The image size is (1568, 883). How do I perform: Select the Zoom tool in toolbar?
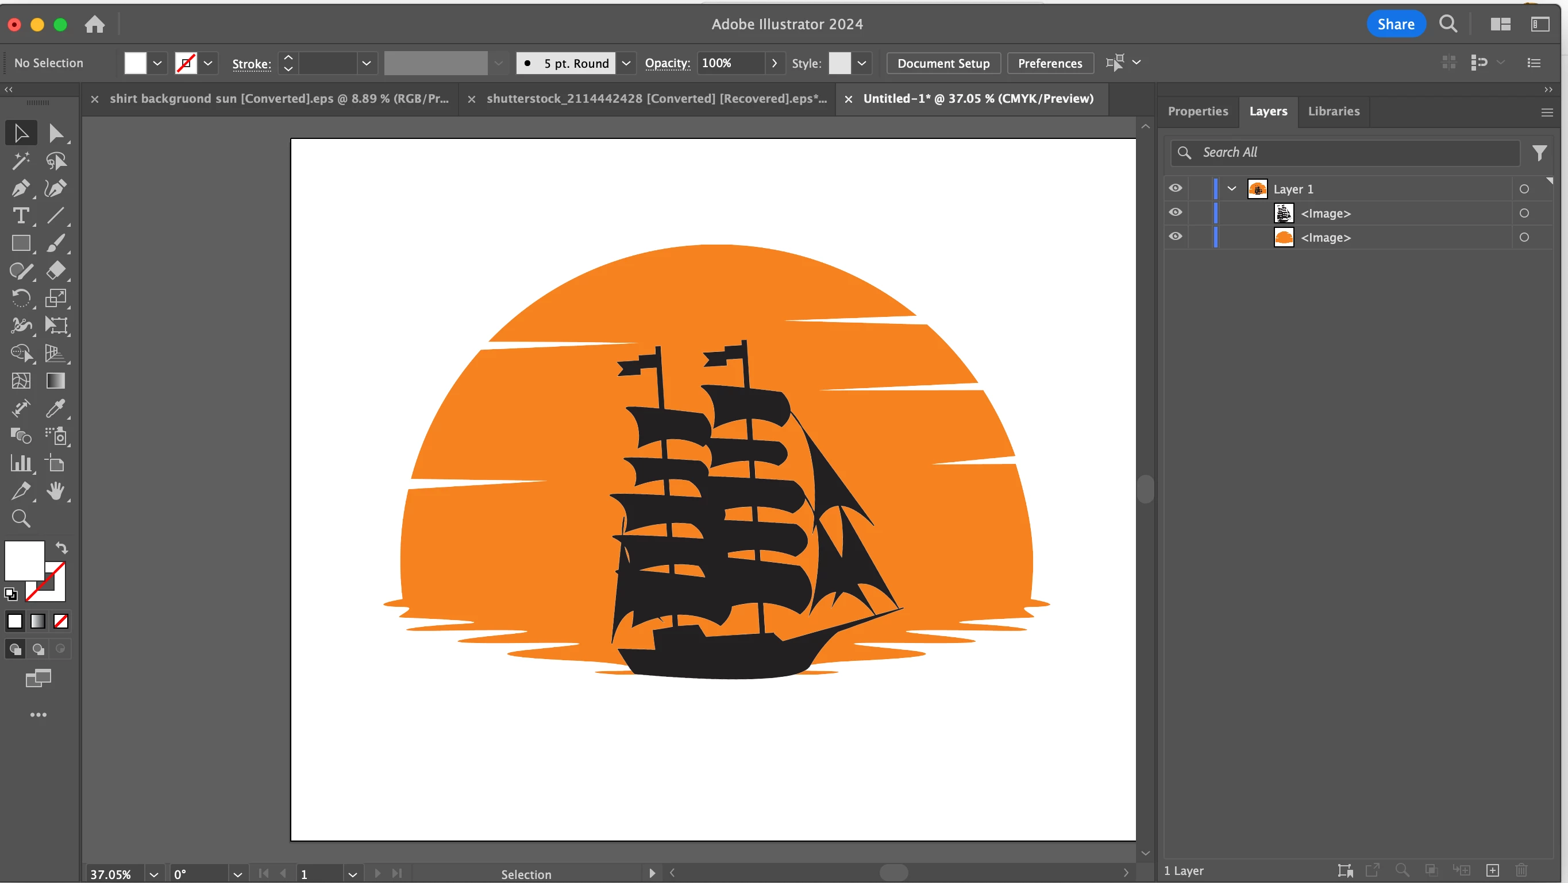(21, 519)
